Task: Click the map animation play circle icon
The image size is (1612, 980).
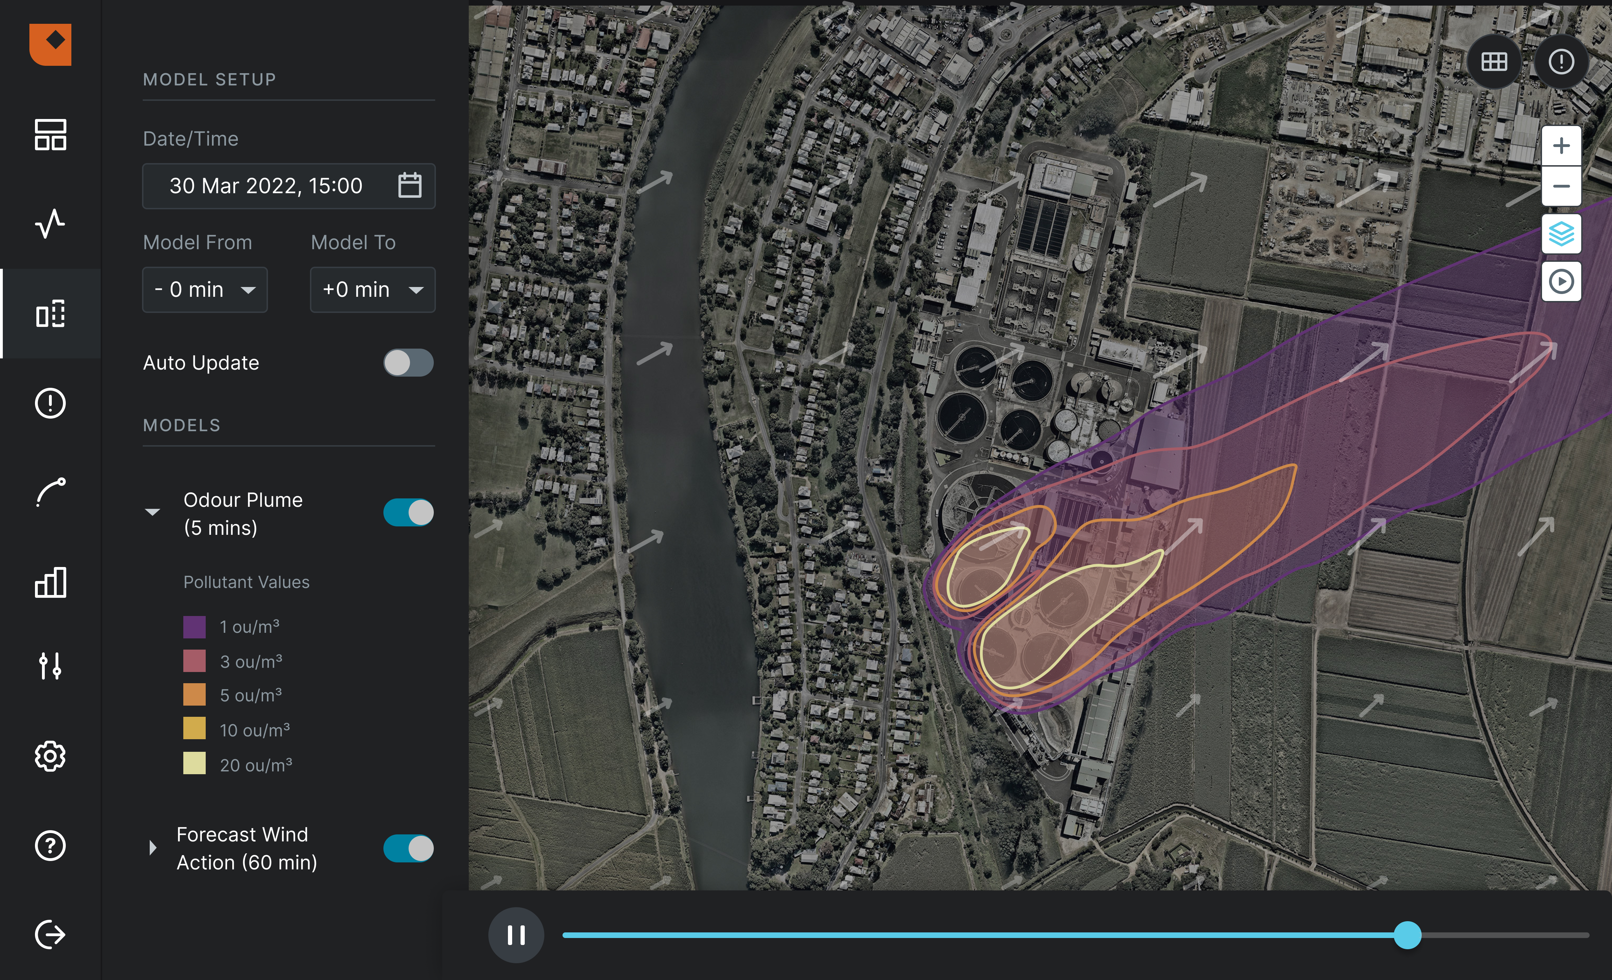Action: [1561, 281]
